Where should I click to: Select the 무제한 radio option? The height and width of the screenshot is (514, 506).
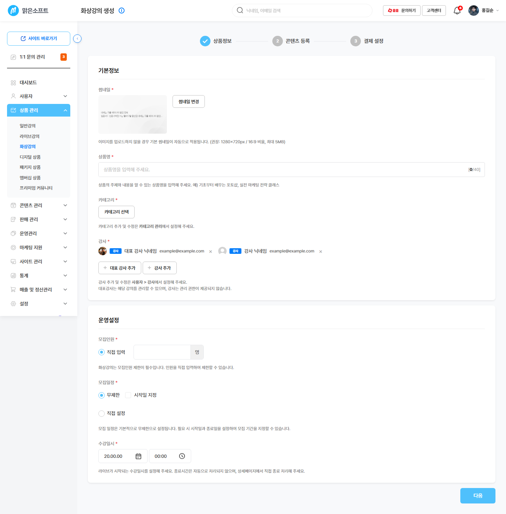(x=102, y=395)
